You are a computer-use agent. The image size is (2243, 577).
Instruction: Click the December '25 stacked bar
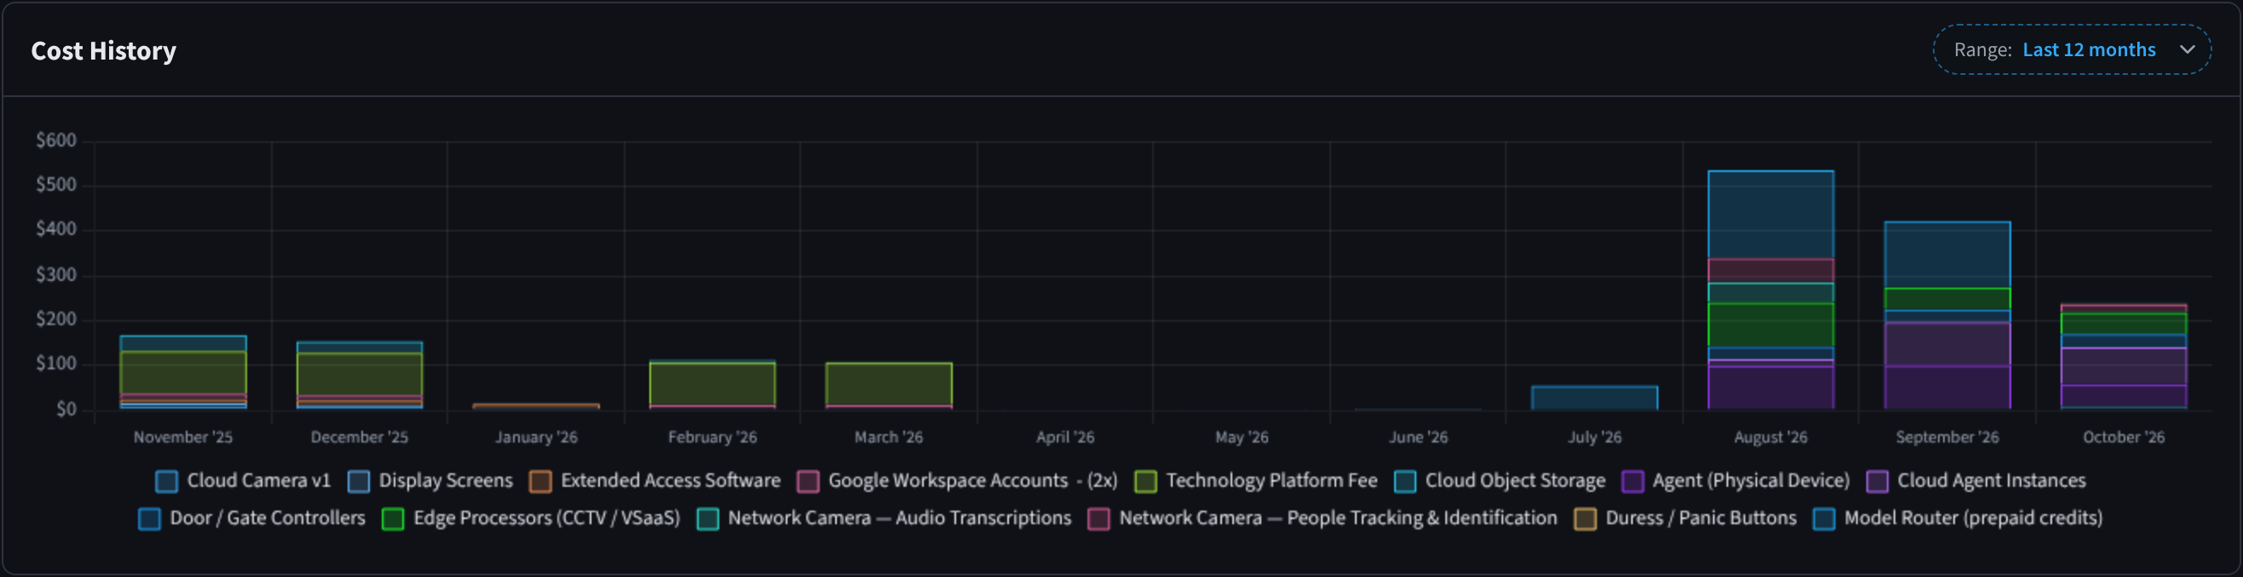(x=360, y=375)
